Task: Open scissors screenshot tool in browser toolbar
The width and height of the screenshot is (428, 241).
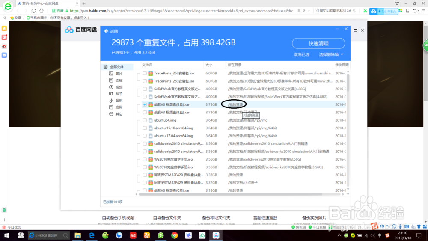Action: (365, 11)
